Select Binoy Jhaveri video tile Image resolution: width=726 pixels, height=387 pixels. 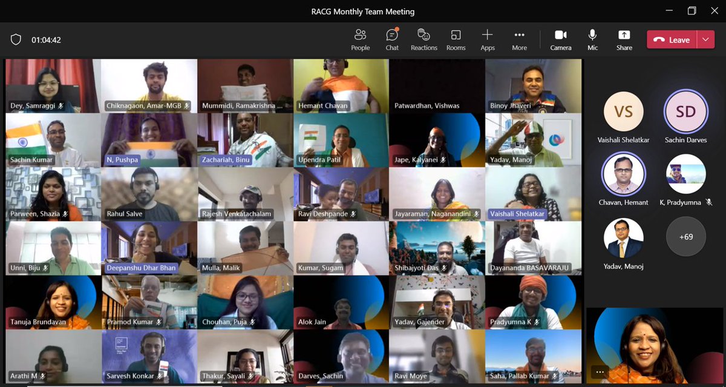click(533, 86)
